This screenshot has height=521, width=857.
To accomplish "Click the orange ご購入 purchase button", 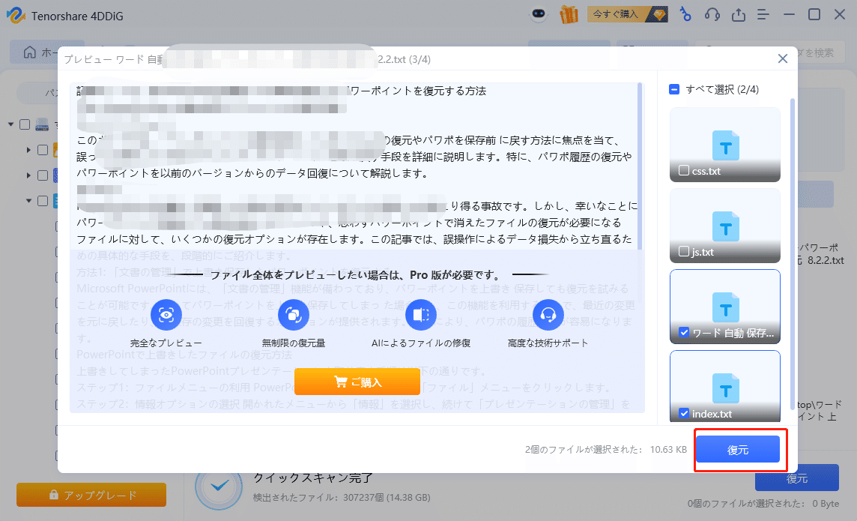I will click(357, 382).
